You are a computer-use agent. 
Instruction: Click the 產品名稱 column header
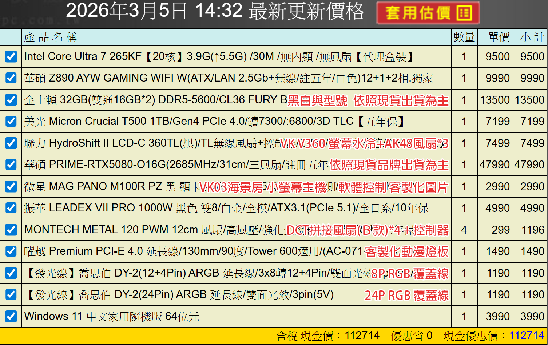(51, 37)
